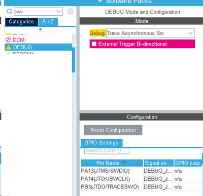Select the GPIO Settings tab
Screen dimensions: 203x196
[x=101, y=143]
